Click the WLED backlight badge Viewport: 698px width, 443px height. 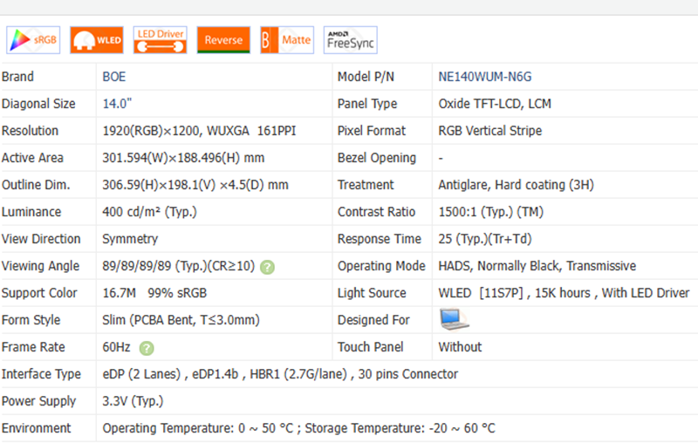coord(97,40)
